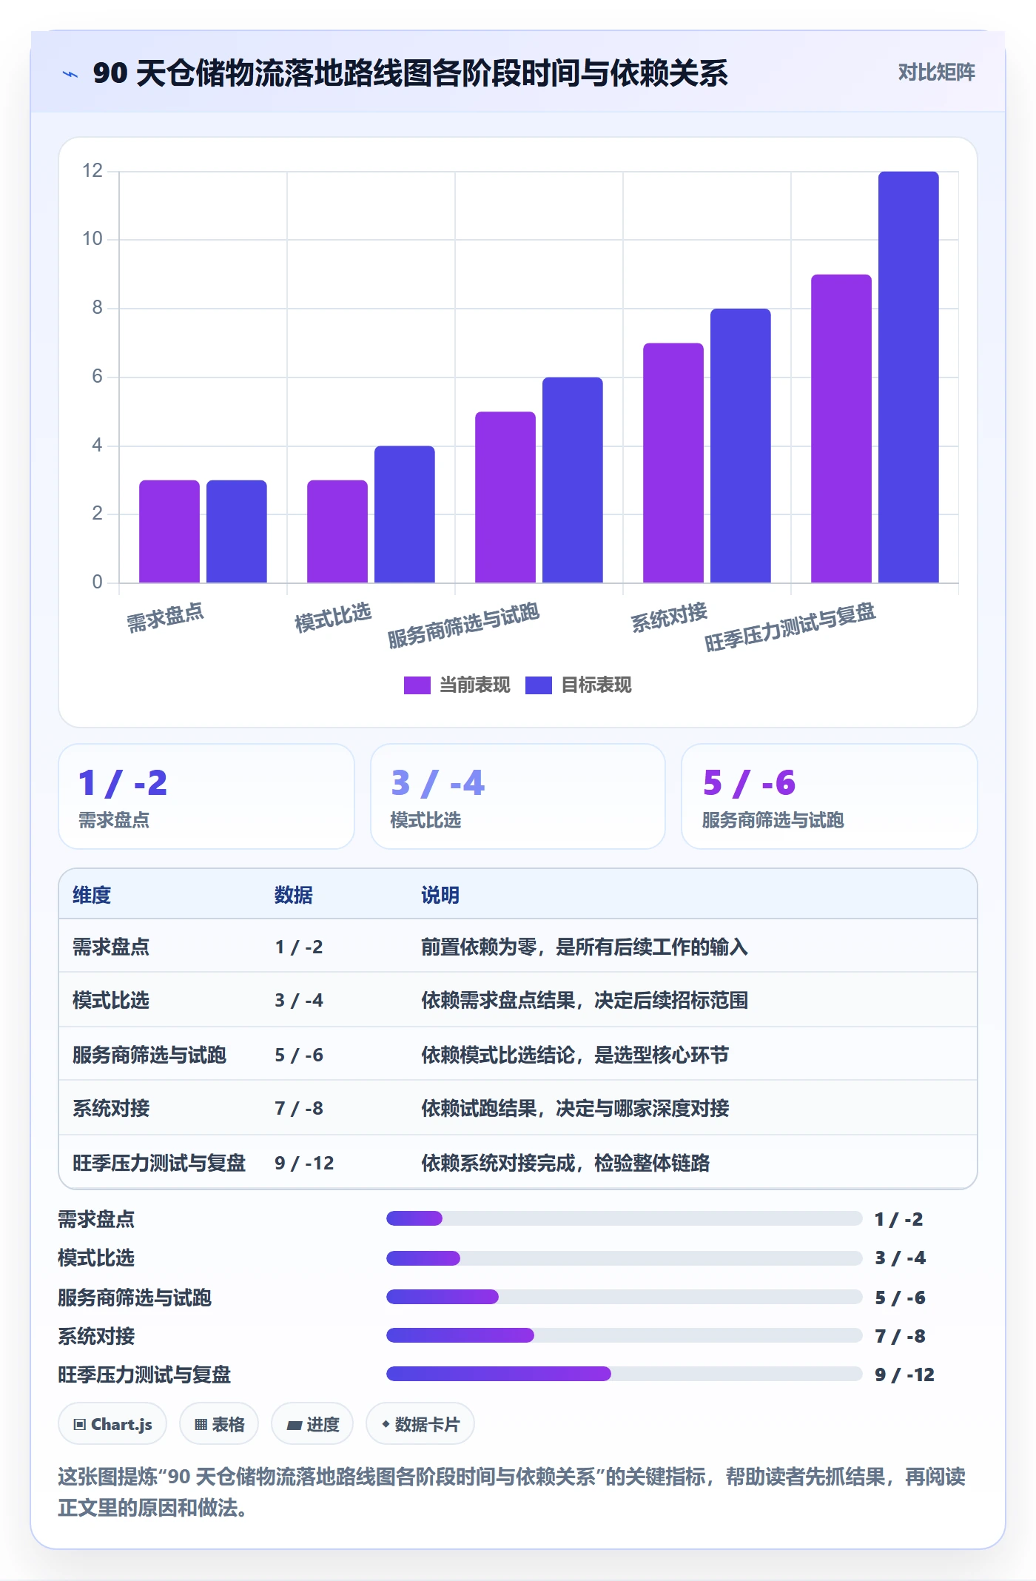Click the 对比矩阵 label in the header
Screen dimensions: 1036x1581
[936, 73]
